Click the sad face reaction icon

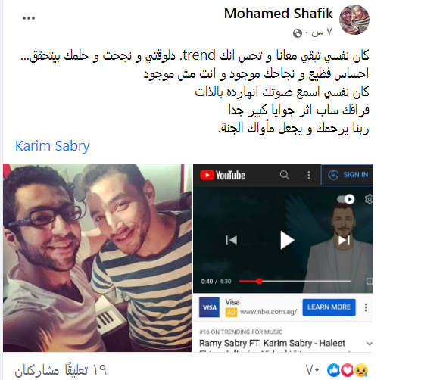tap(361, 370)
